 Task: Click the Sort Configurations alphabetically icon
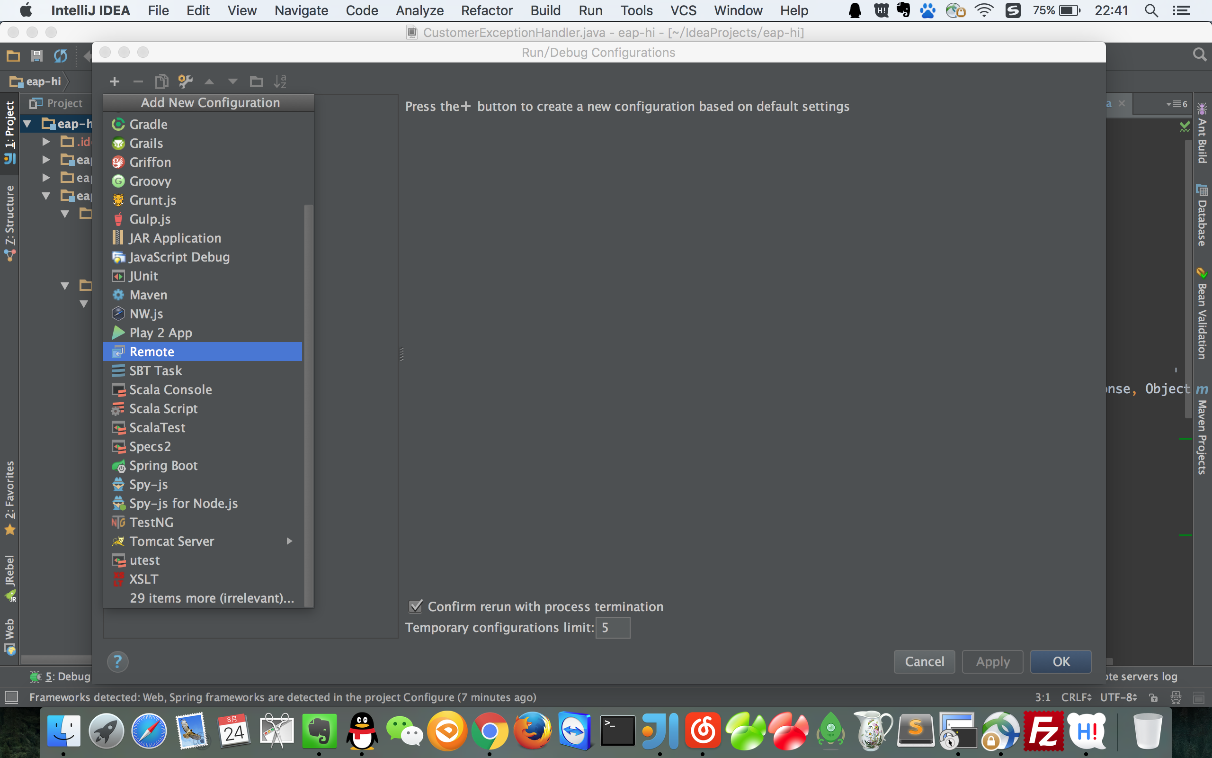280,81
